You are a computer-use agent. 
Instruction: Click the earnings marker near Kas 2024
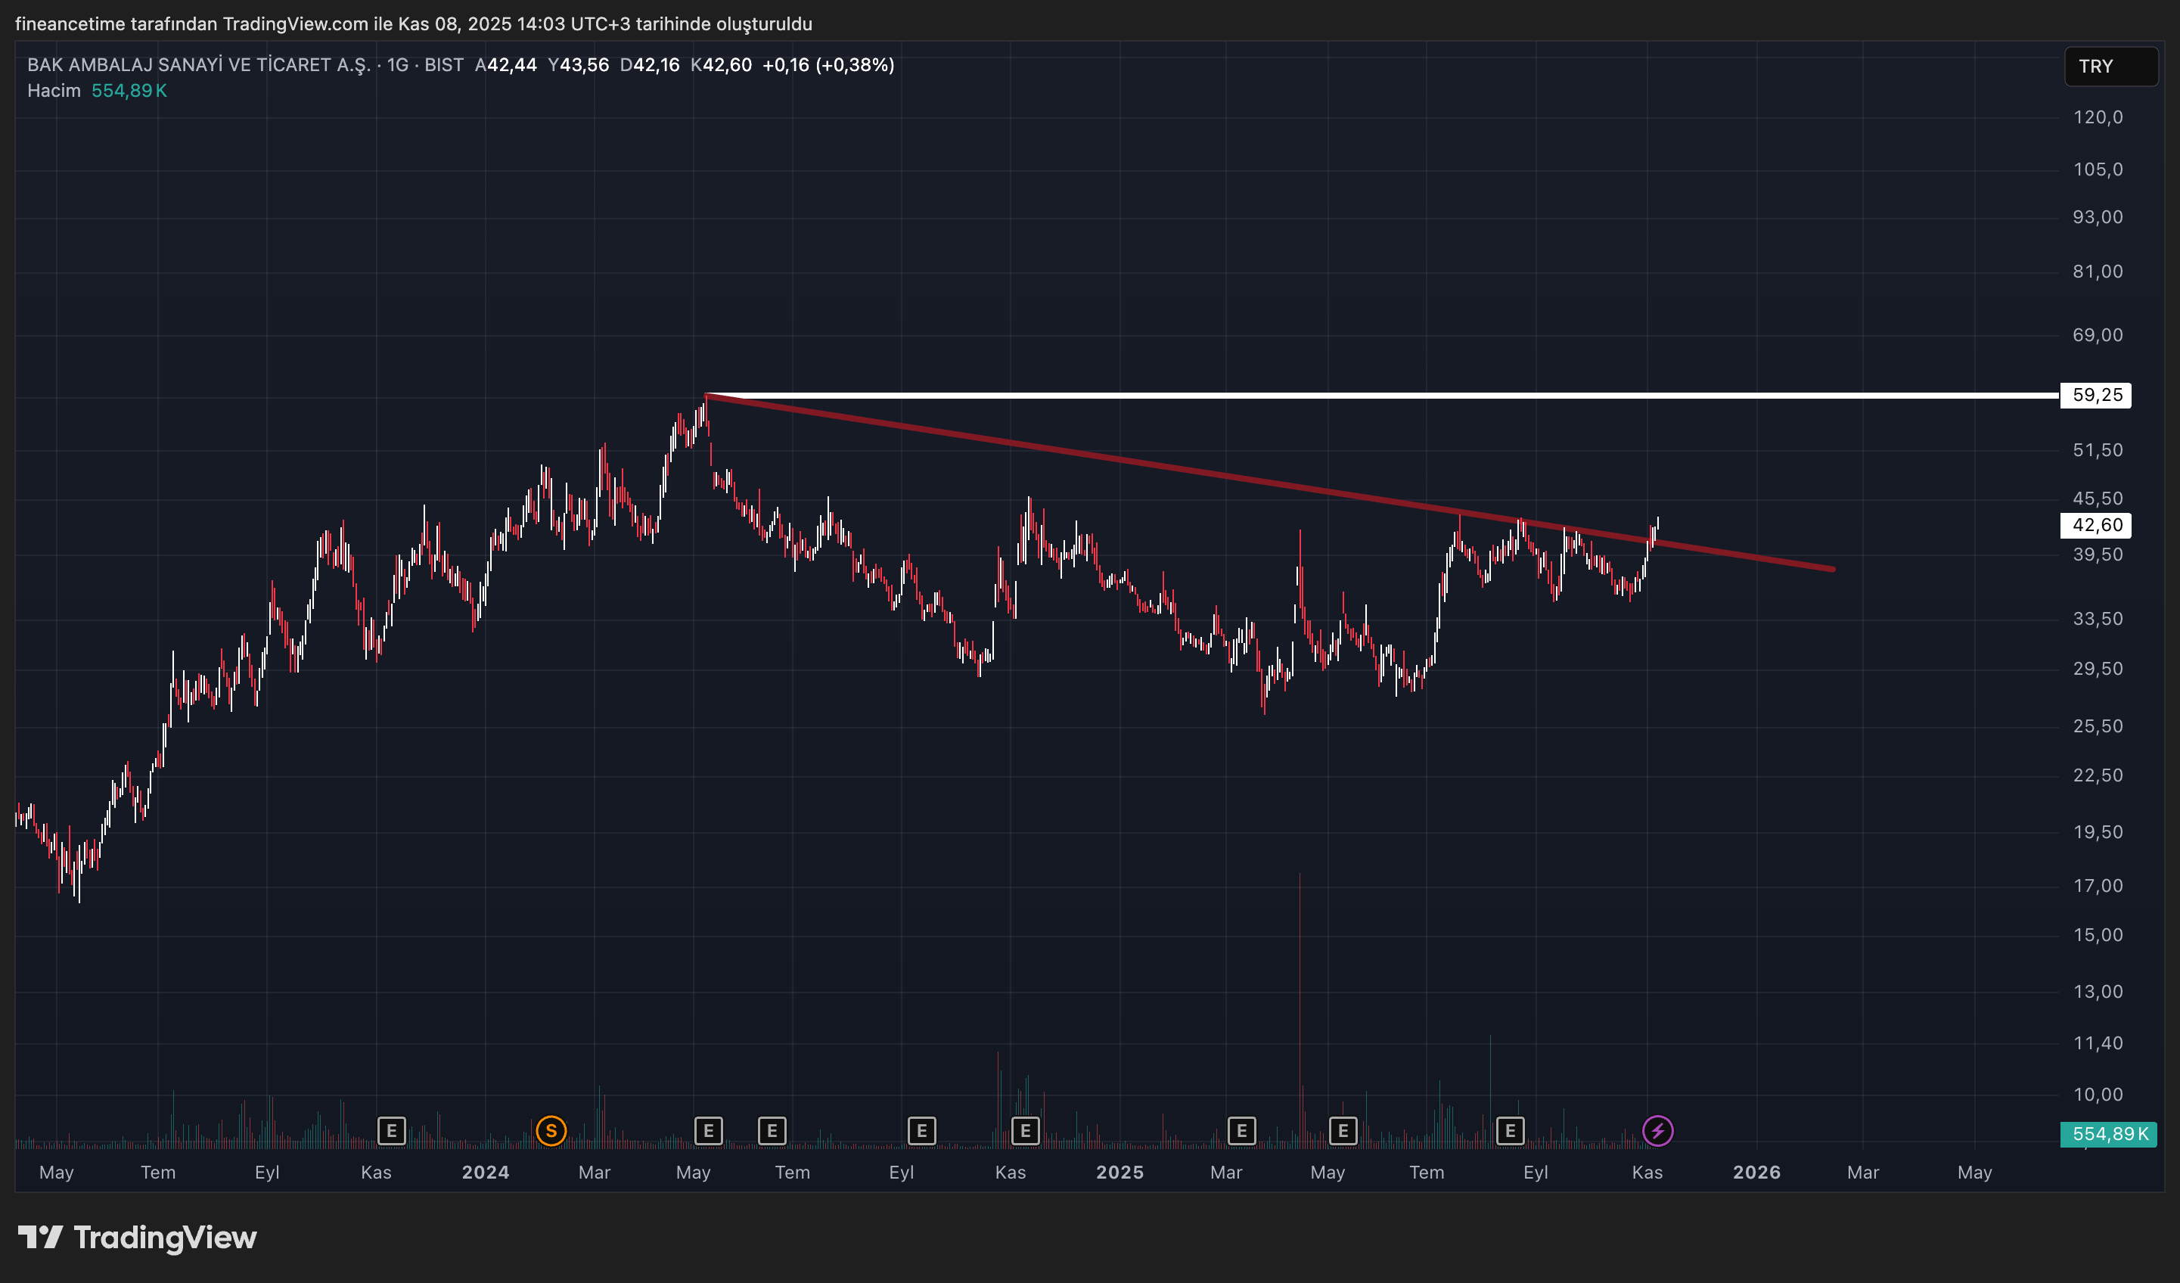point(1025,1130)
